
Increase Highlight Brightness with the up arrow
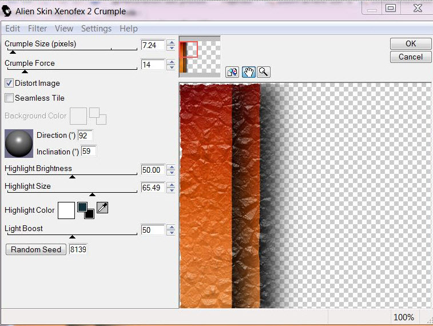[172, 167]
